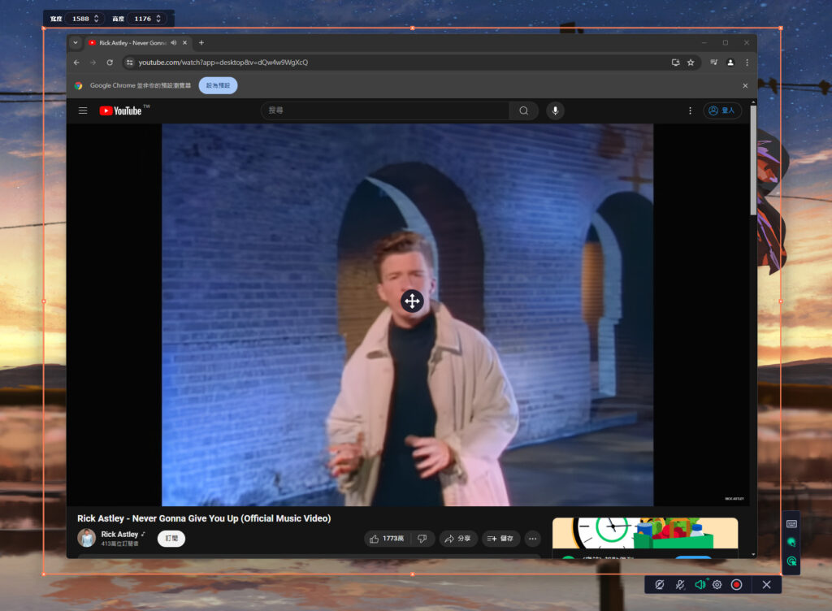
Task: Open recorder settings gear icon
Action: pos(717,584)
